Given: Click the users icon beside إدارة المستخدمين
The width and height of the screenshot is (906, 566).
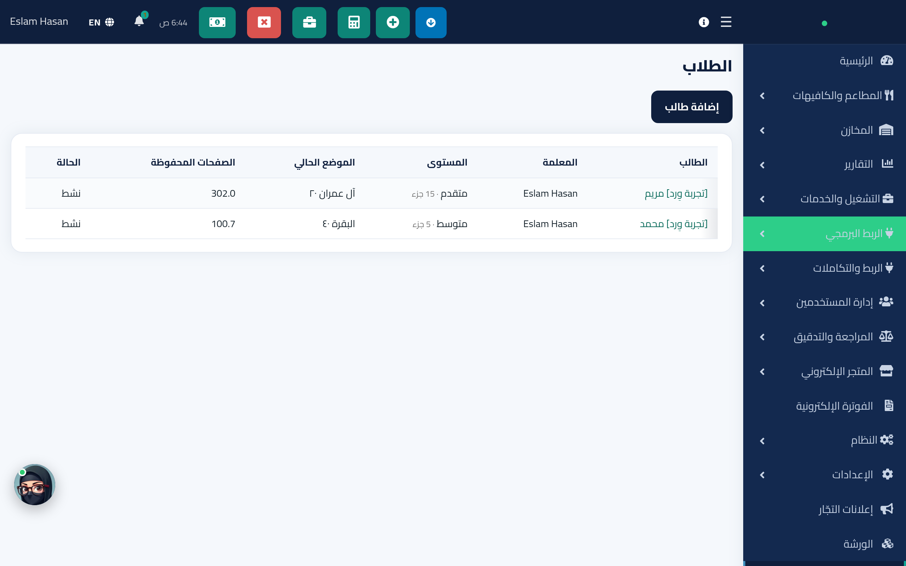Looking at the screenshot, I should click(x=886, y=302).
